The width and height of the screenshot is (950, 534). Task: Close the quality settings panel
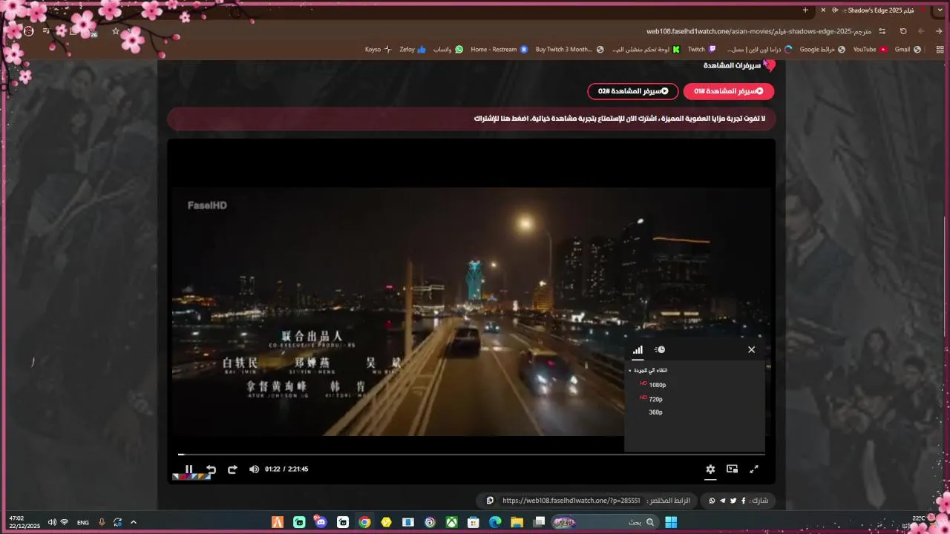(751, 349)
